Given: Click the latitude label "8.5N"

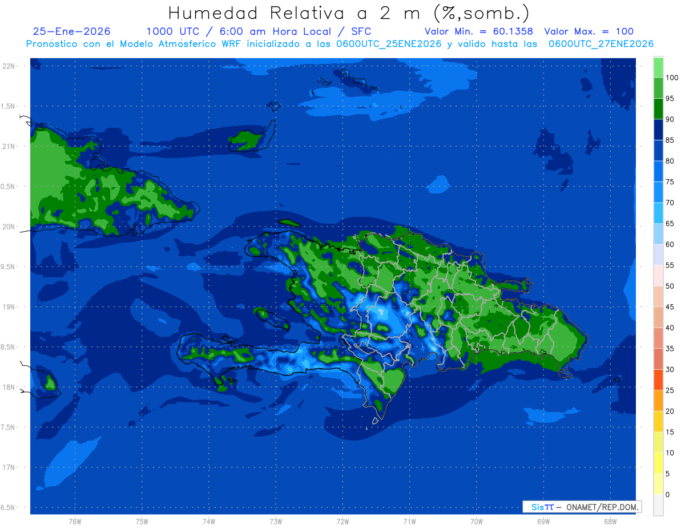Looking at the screenshot, I should pyautogui.click(x=9, y=348).
